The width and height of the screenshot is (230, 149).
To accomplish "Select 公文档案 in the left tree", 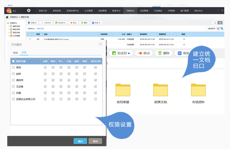I will tap(15, 36).
